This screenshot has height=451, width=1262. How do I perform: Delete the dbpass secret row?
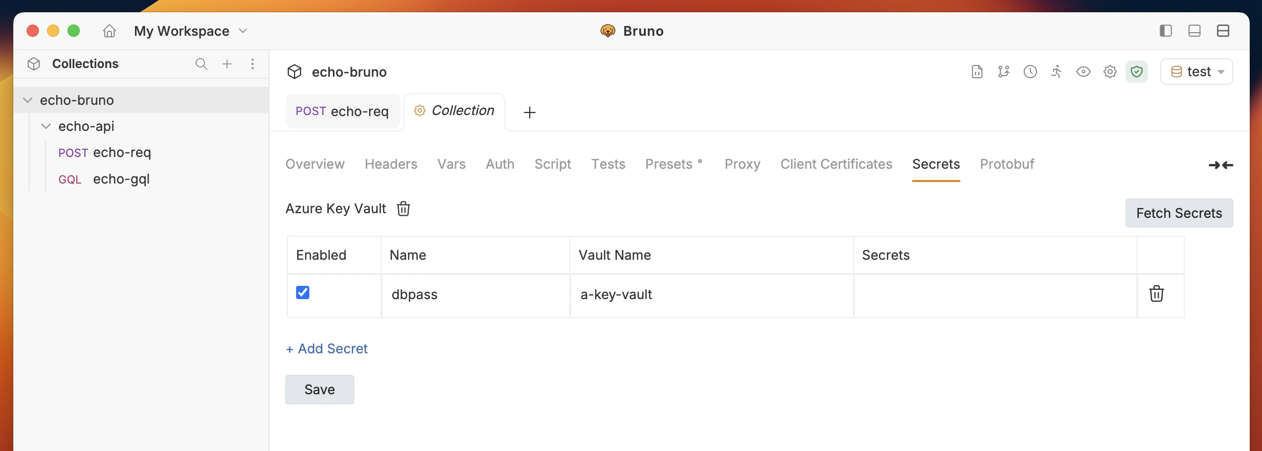(x=1157, y=294)
